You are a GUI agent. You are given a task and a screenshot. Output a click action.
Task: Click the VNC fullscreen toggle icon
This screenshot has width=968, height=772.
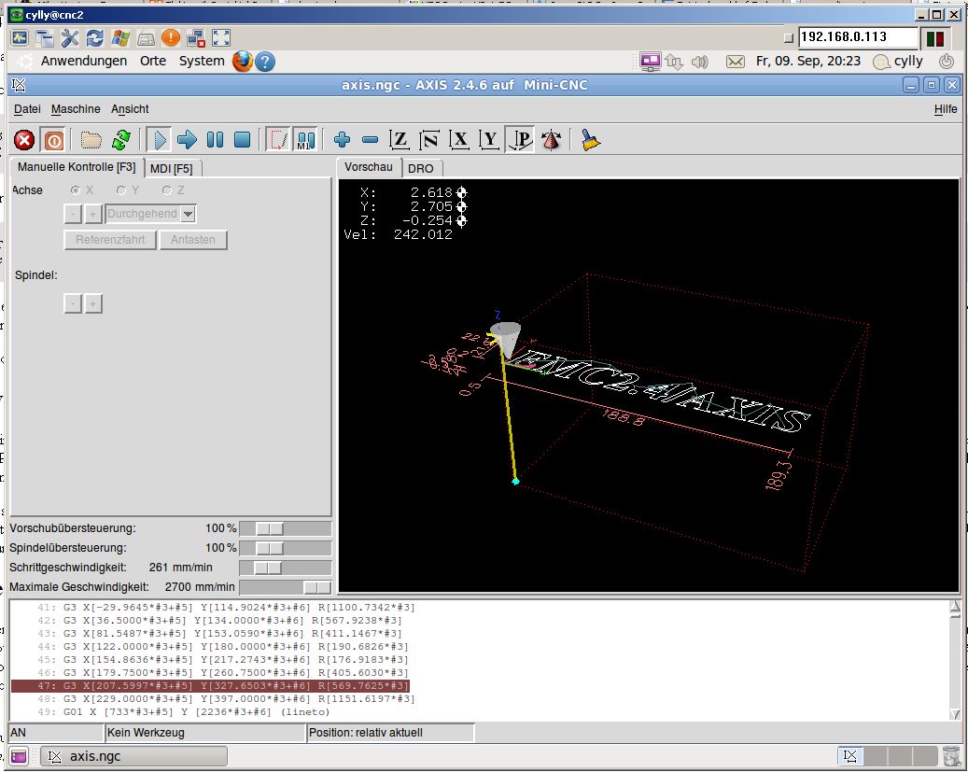[221, 38]
